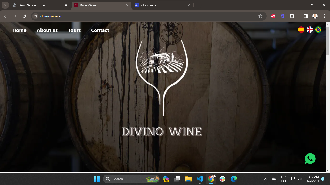Screen dimensions: 330x185
Task: Open the volume speaker tray icon
Action: tap(299, 179)
